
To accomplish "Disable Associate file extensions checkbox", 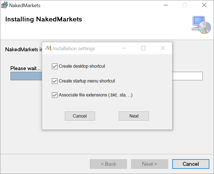I will click(55, 95).
